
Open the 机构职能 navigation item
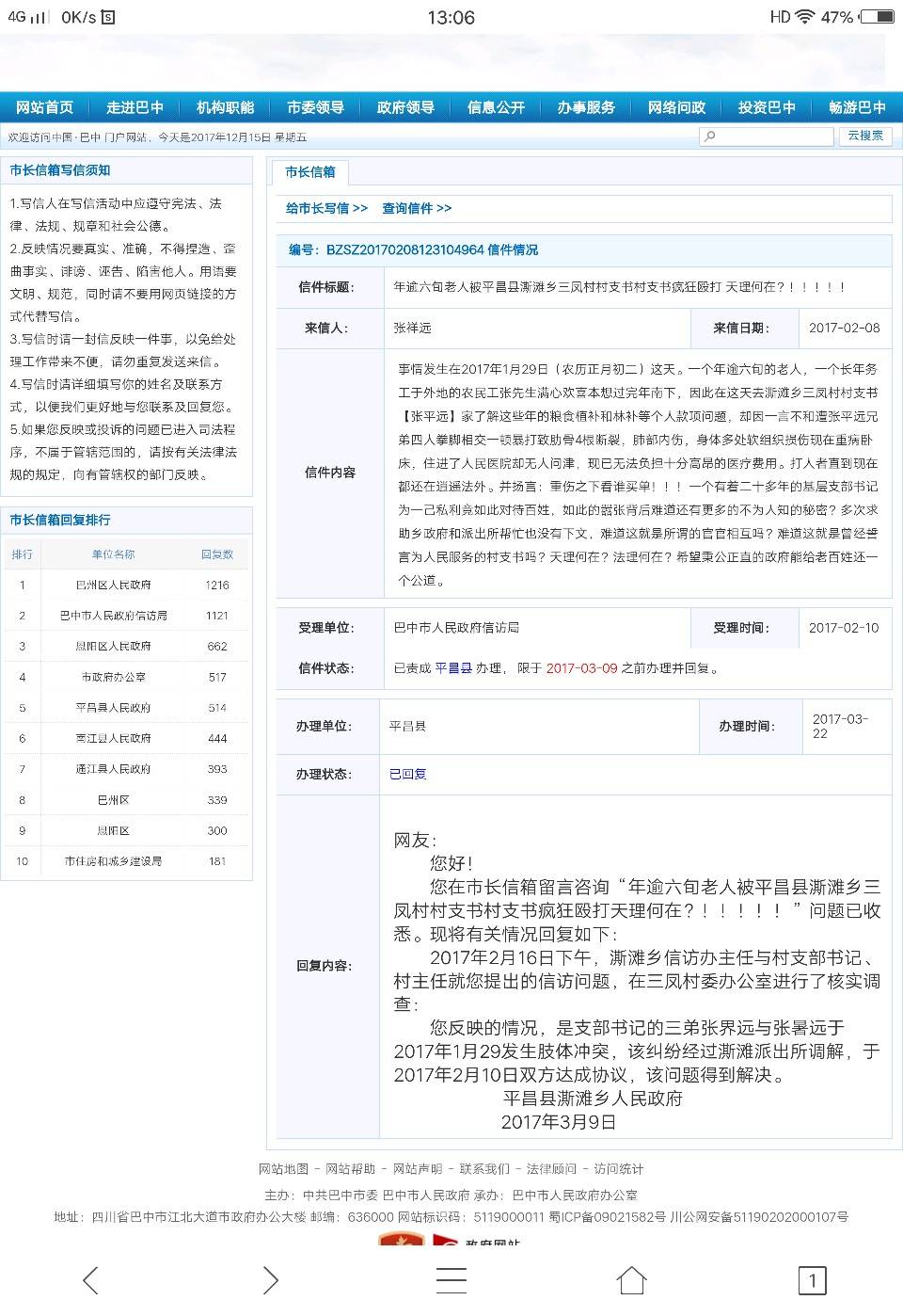(225, 107)
